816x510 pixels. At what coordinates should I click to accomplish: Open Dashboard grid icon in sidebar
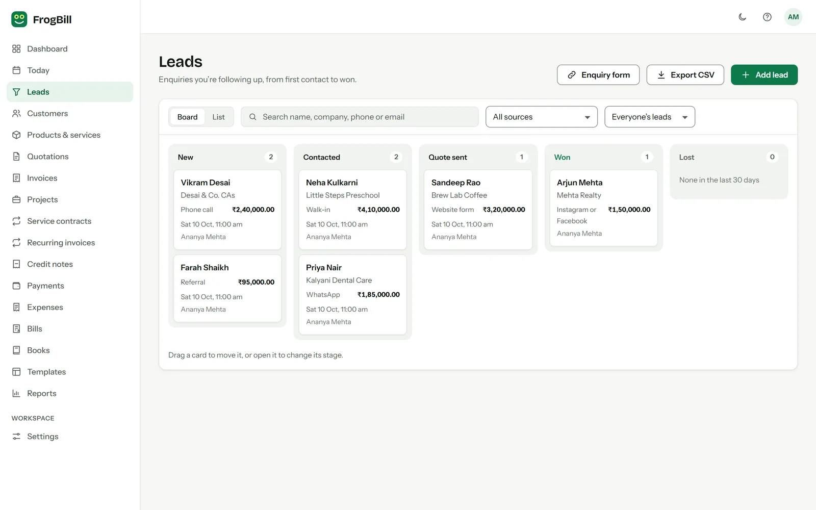tap(16, 49)
